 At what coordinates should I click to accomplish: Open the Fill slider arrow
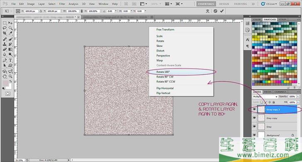click(298, 102)
